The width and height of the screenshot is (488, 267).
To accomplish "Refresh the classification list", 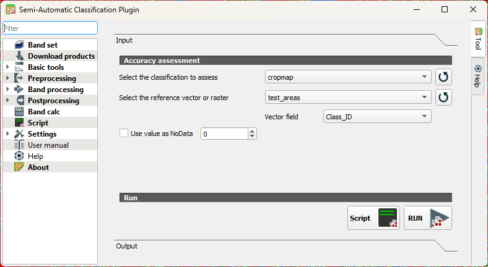I will click(x=443, y=77).
